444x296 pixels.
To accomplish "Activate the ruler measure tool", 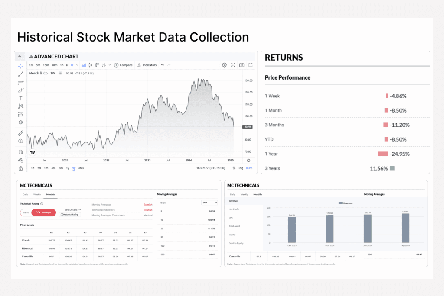I will tap(20, 133).
